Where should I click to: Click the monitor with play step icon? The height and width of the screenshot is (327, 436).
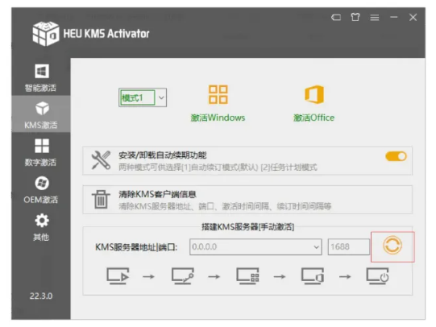118,276
